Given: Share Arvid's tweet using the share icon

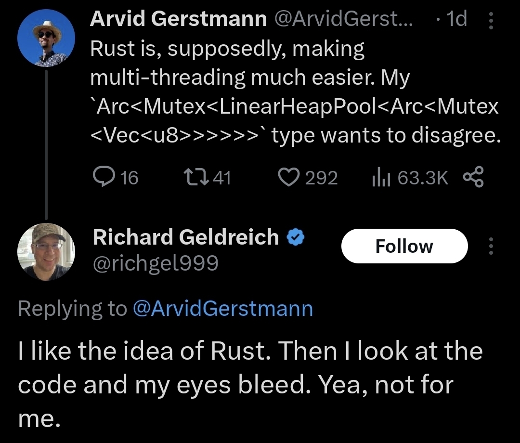Looking at the screenshot, I should 473,178.
